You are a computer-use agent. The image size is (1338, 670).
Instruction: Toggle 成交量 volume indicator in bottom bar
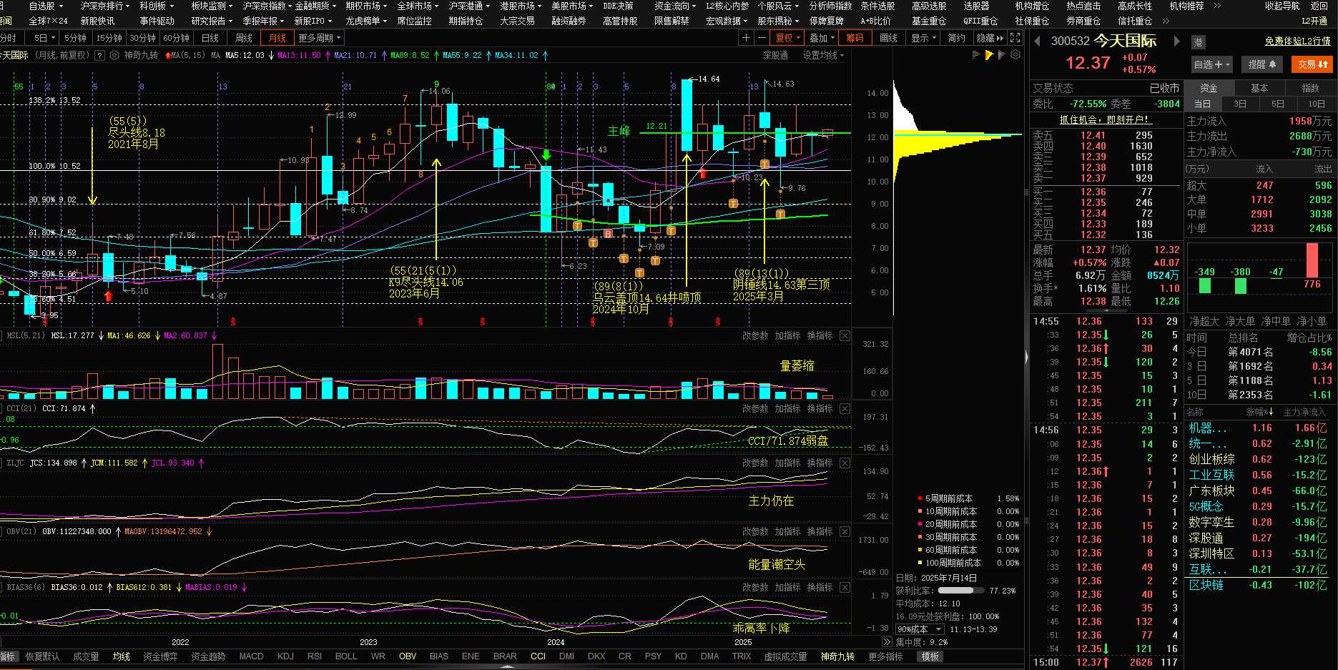pyautogui.click(x=86, y=656)
